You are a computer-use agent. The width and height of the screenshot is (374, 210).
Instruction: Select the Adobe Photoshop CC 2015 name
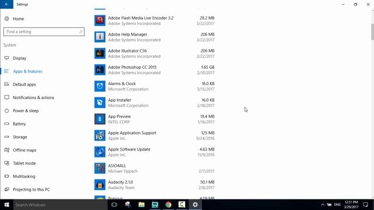(x=132, y=67)
